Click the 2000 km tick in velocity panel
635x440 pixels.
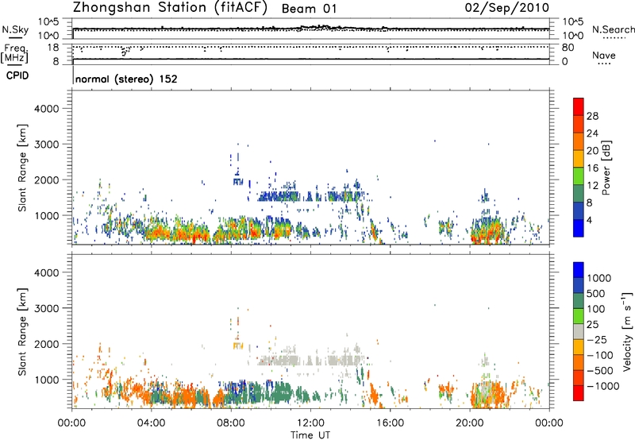pos(46,344)
